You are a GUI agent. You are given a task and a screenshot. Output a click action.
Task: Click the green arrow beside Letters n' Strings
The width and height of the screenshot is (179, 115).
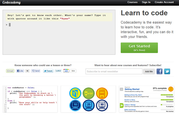tap(122, 106)
